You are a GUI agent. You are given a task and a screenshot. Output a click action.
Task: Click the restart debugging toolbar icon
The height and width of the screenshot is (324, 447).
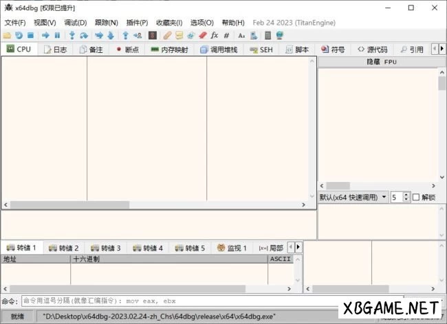[x=19, y=35]
